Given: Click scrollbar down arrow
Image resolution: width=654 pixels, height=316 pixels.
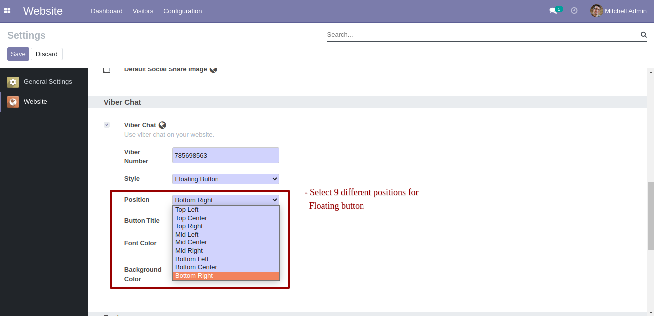Looking at the screenshot, I should coord(651,312).
